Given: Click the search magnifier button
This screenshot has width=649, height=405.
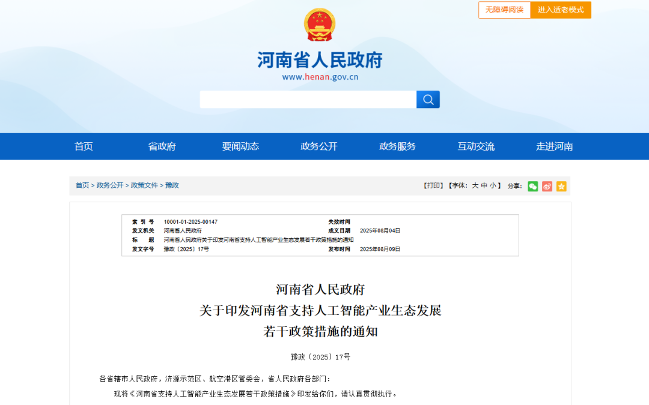Looking at the screenshot, I should [428, 100].
